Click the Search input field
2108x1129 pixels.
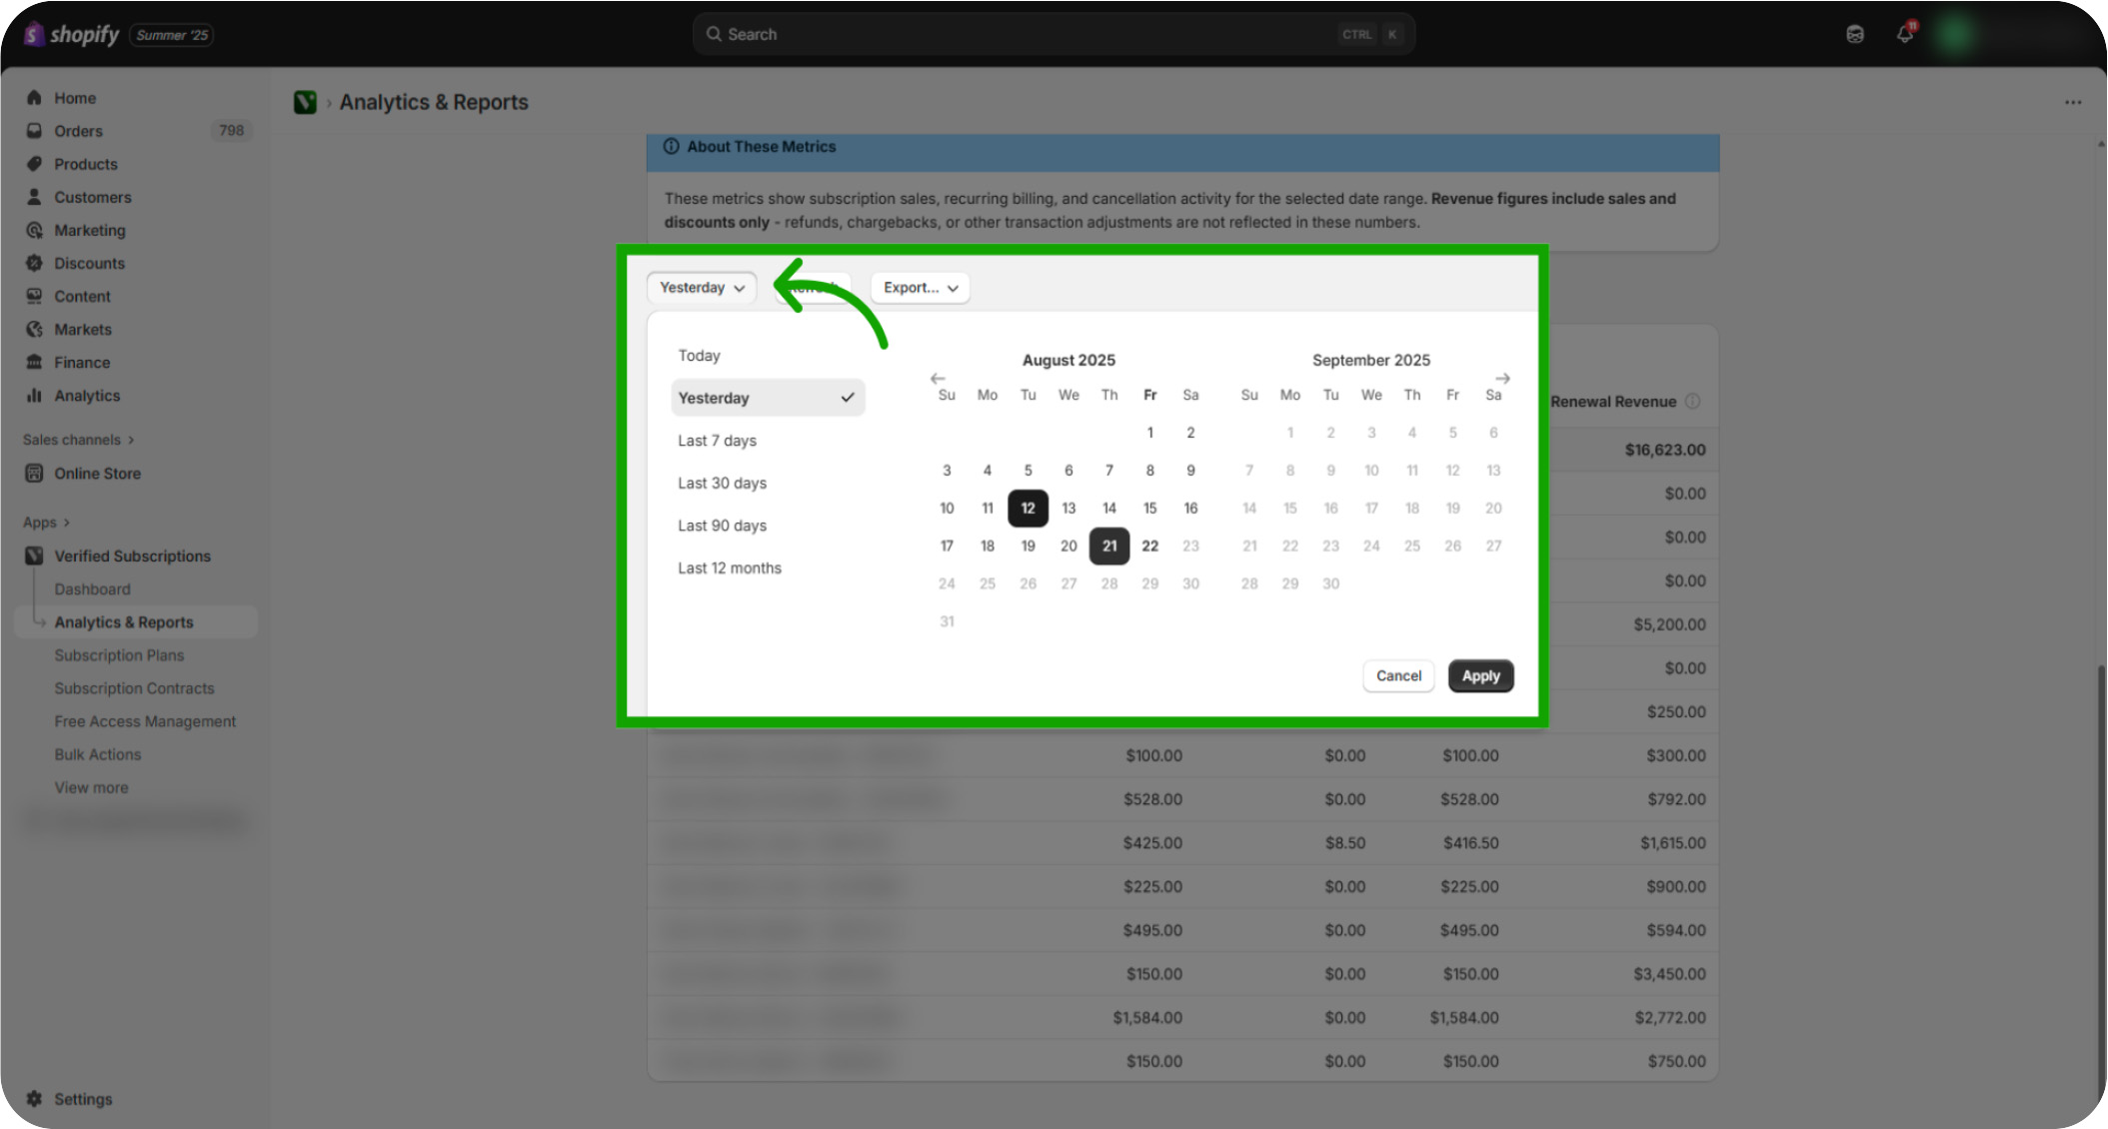[x=1054, y=34]
